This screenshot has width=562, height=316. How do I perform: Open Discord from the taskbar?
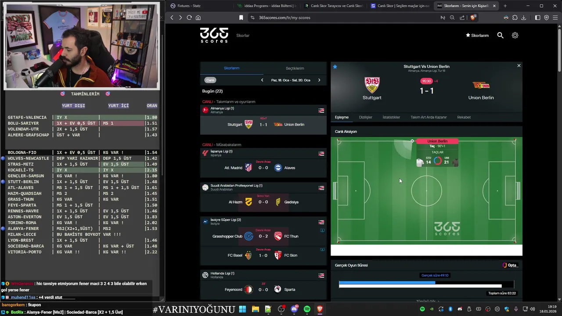pos(294,309)
